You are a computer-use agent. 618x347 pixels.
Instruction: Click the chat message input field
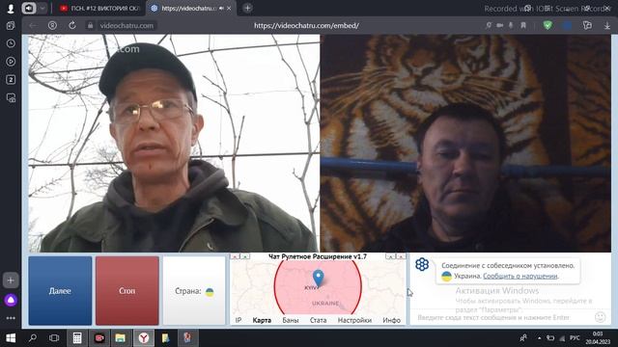click(x=501, y=317)
